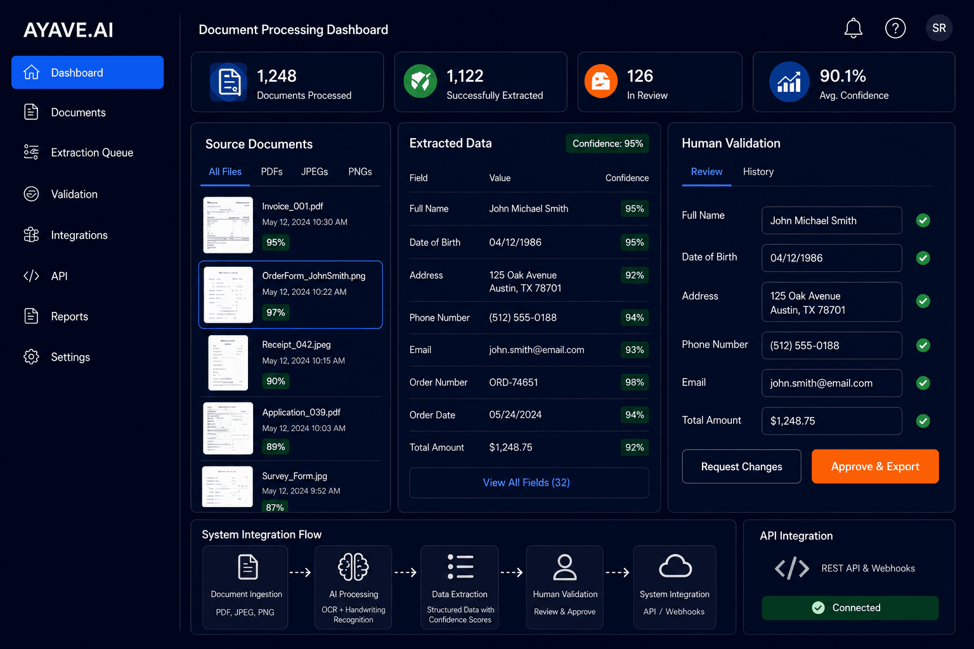Click the Address green validation check
The width and height of the screenshot is (974, 649).
pos(923,301)
